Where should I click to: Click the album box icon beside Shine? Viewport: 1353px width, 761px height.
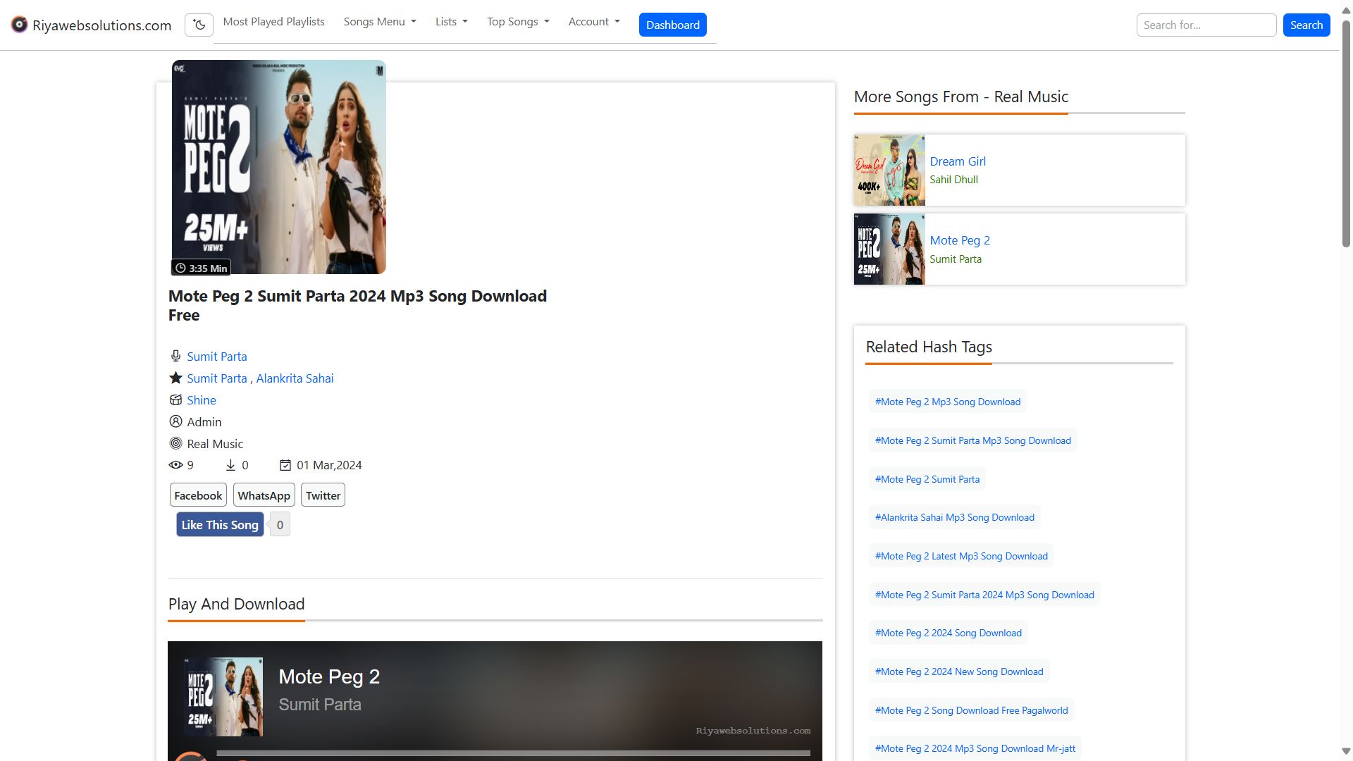175,400
